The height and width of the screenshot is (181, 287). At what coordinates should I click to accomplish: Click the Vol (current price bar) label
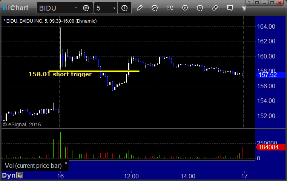point(33,166)
